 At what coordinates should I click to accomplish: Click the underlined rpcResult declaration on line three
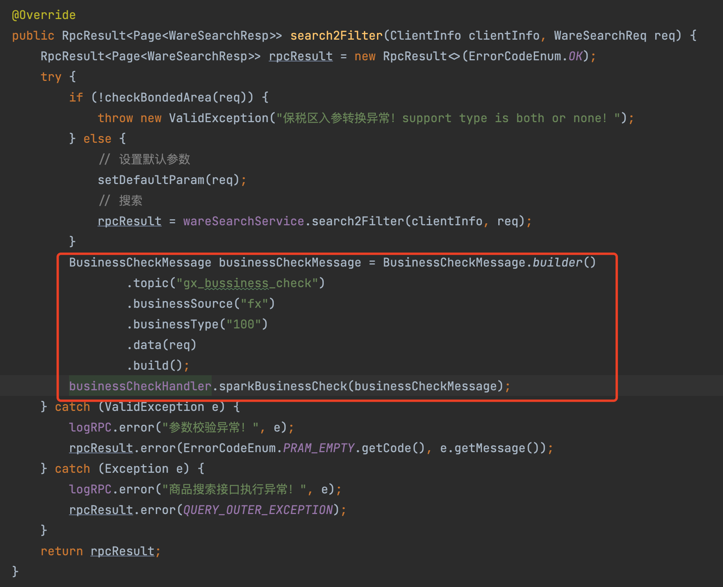click(x=300, y=56)
